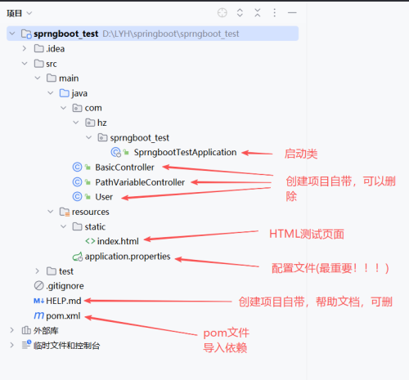409x380 pixels.
Task: Select the BasicController class
Action: coord(124,167)
